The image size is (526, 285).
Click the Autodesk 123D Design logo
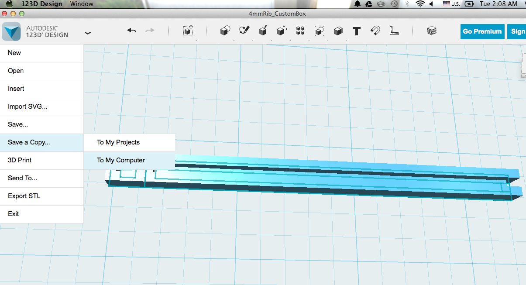(11, 31)
